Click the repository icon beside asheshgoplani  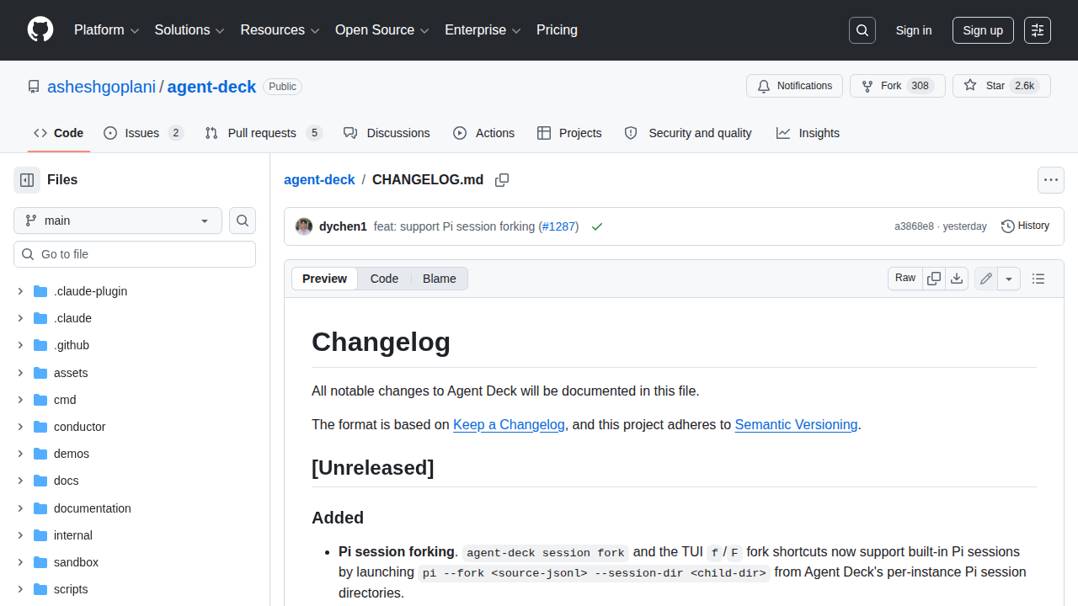click(x=34, y=87)
